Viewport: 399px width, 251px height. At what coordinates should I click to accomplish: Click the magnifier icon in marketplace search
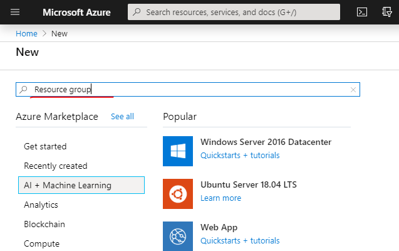click(24, 90)
